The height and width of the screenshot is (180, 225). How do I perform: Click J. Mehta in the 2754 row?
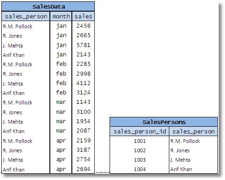(13, 160)
